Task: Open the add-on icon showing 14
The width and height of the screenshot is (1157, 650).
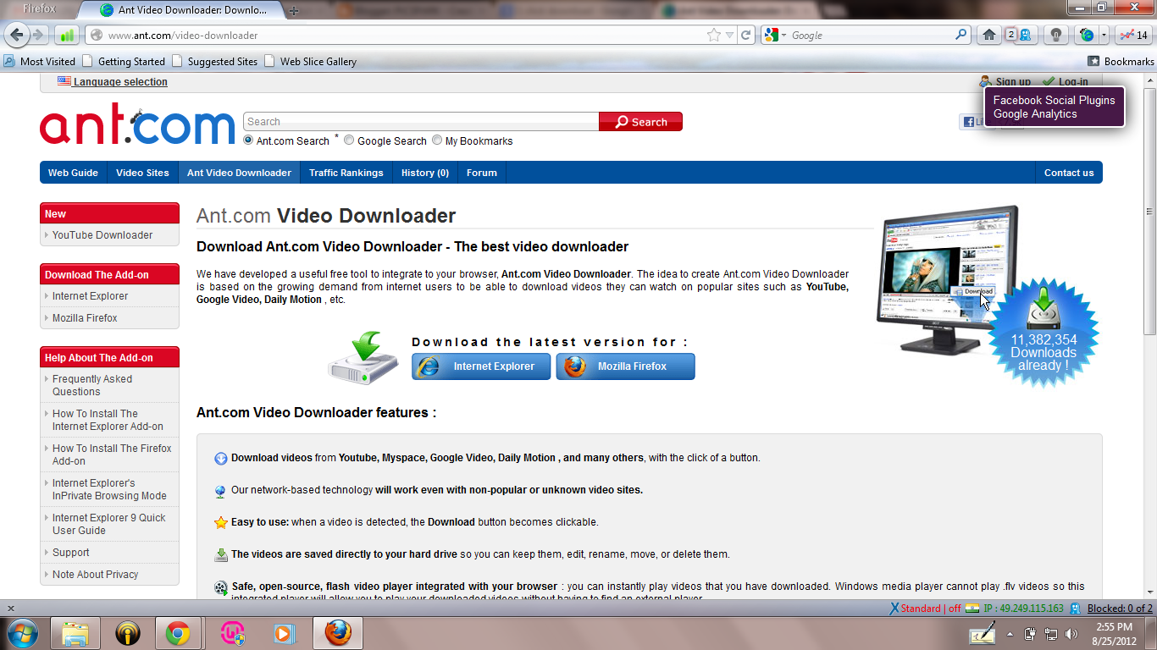Action: click(1134, 36)
